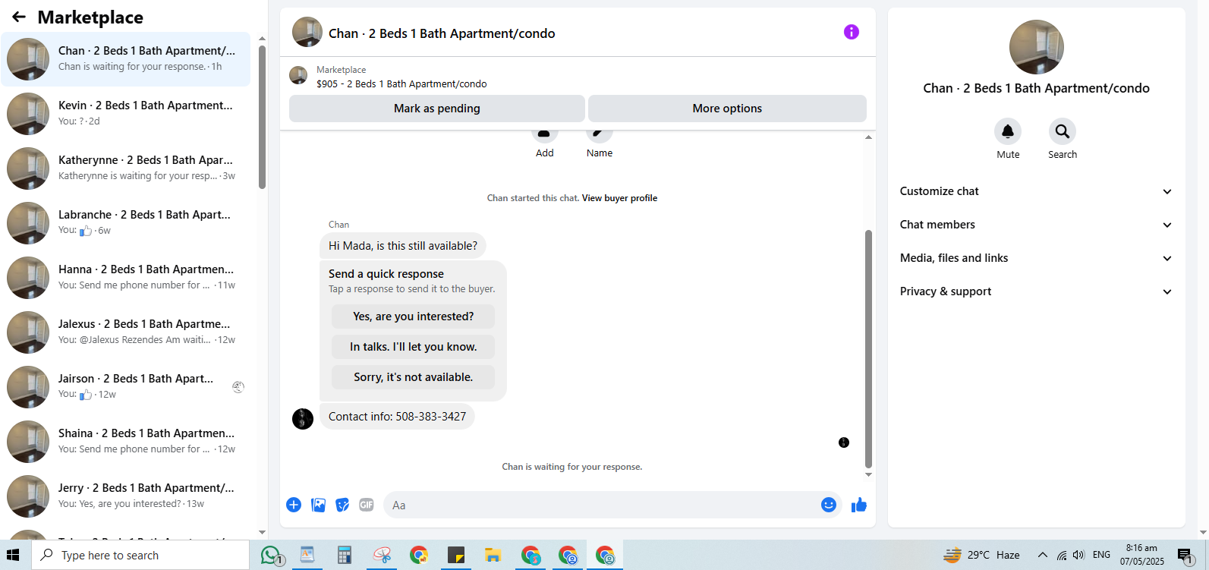Open the Wi-Fi network tray icon

click(1061, 555)
